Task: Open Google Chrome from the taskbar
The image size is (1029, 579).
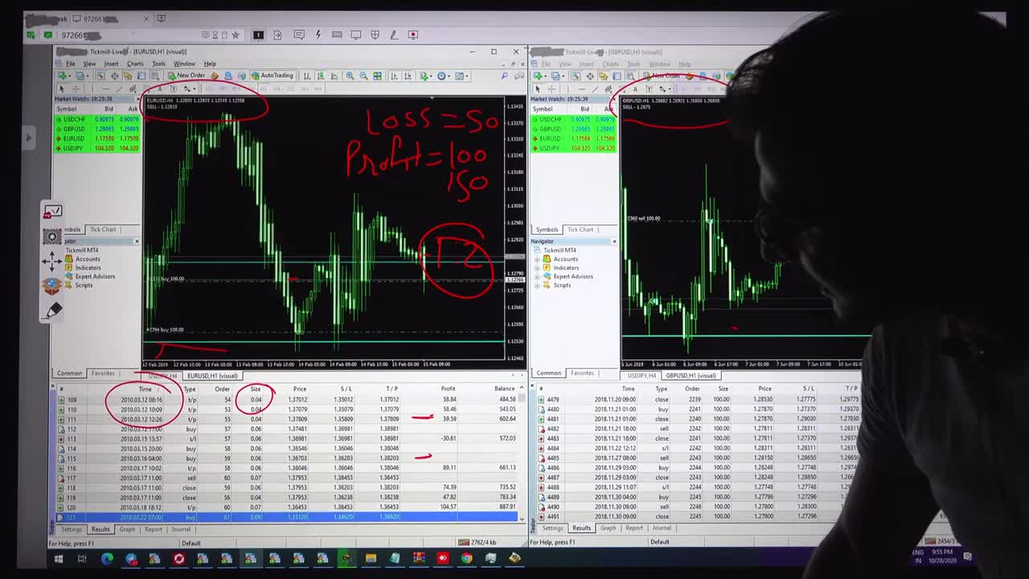Action: [x=466, y=558]
